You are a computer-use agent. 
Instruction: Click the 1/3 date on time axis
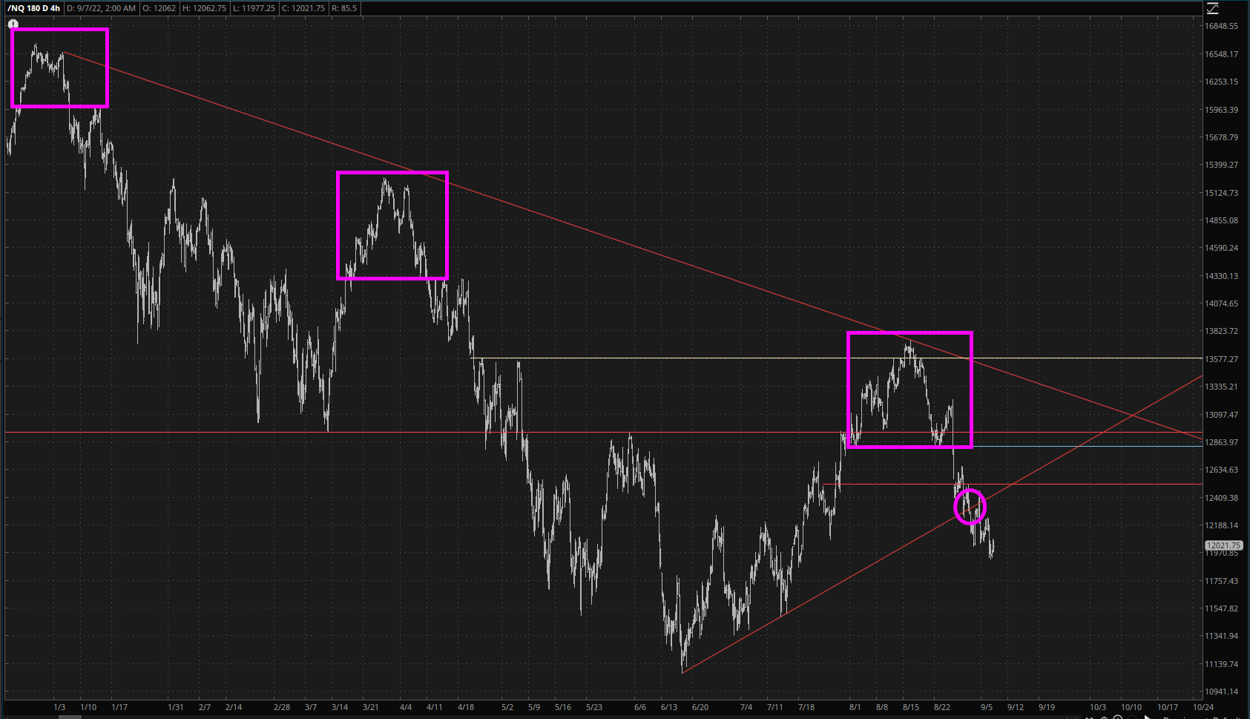[59, 707]
